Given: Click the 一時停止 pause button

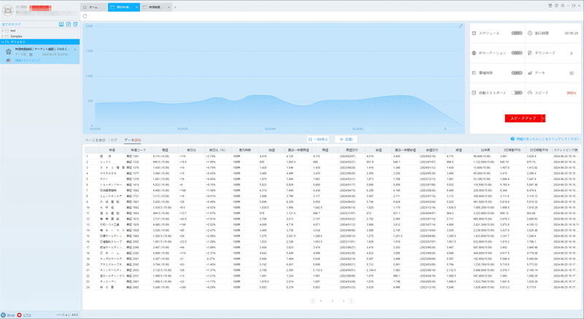Looking at the screenshot, I should [318, 139].
